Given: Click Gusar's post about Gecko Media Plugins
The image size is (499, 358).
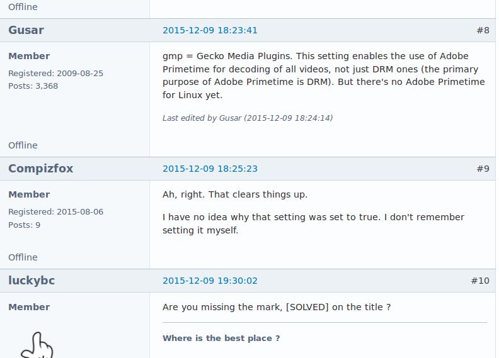Looking at the screenshot, I should 324,76.
